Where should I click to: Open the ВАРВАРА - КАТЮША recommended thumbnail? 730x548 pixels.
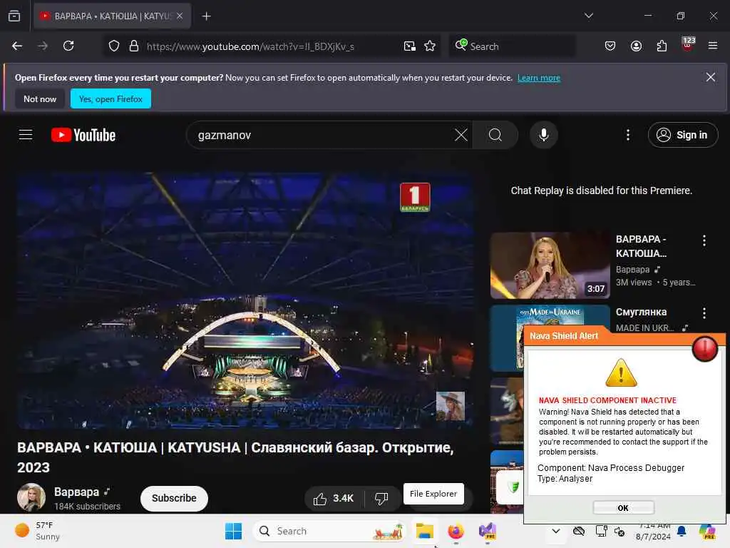[x=550, y=265]
